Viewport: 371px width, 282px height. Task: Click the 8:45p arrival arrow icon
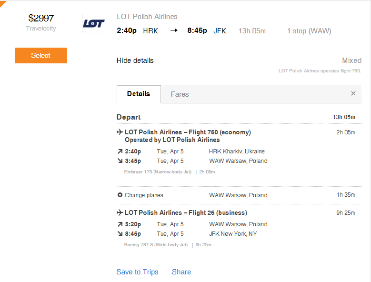[120, 234]
